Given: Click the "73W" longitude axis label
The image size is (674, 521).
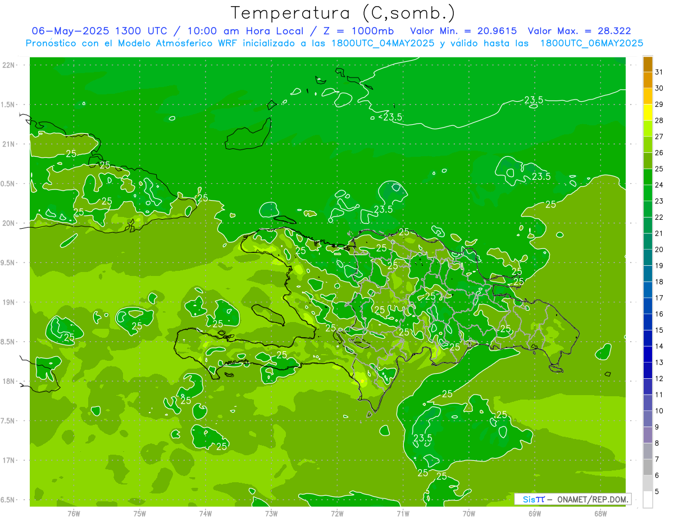Looking at the screenshot, I should pyautogui.click(x=271, y=514).
